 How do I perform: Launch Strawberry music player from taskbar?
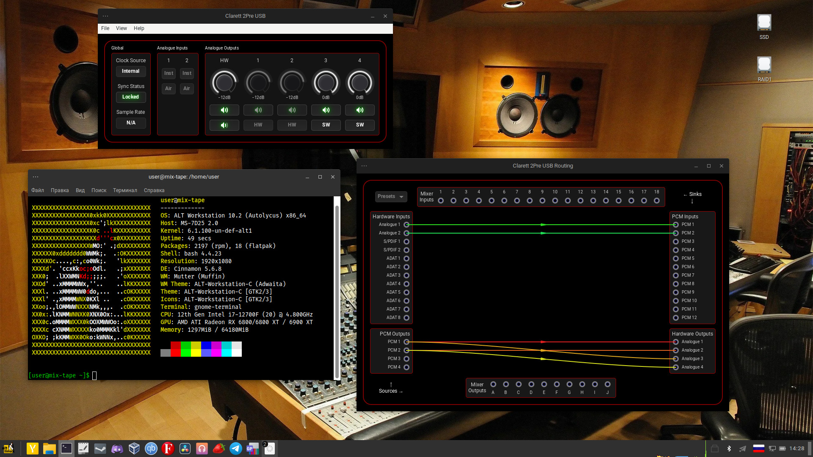click(x=219, y=448)
